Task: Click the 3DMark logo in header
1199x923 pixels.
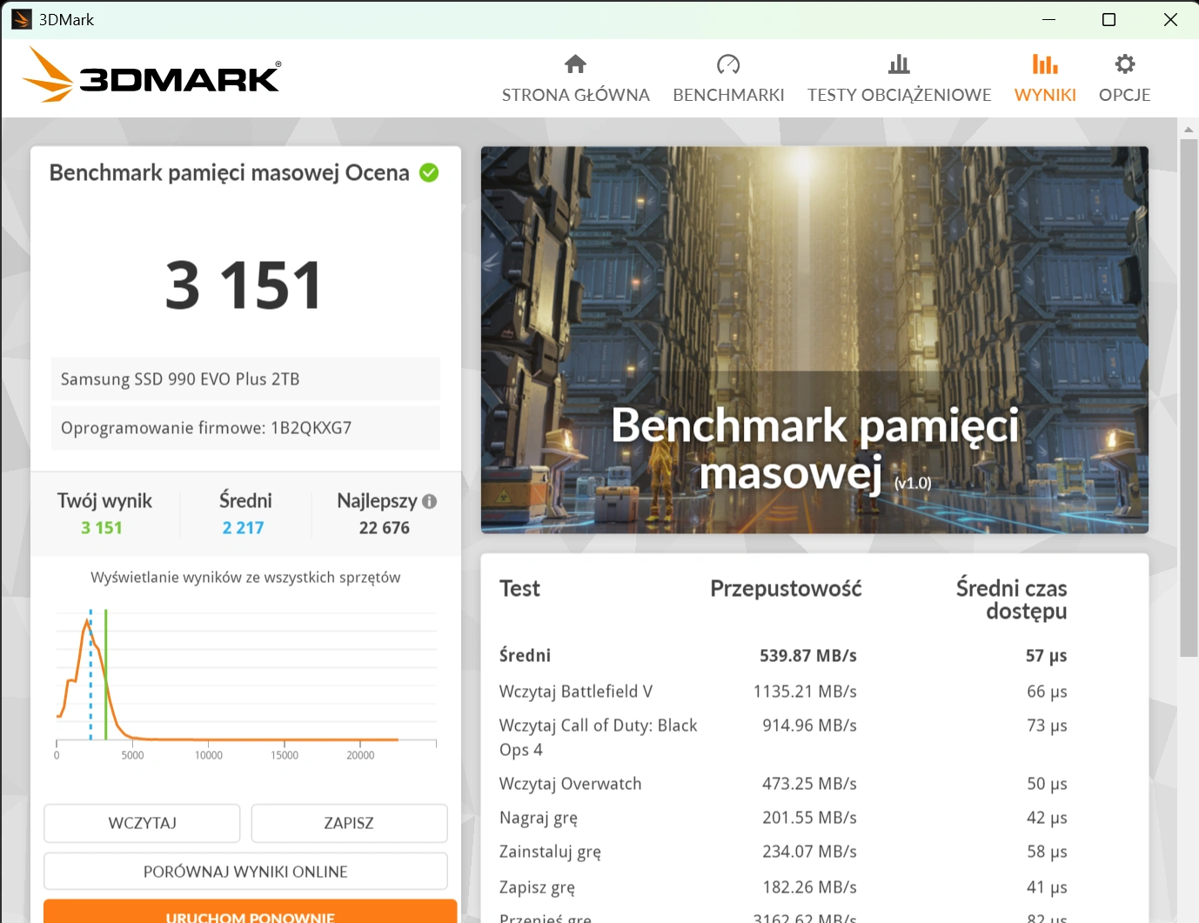Action: click(x=151, y=75)
